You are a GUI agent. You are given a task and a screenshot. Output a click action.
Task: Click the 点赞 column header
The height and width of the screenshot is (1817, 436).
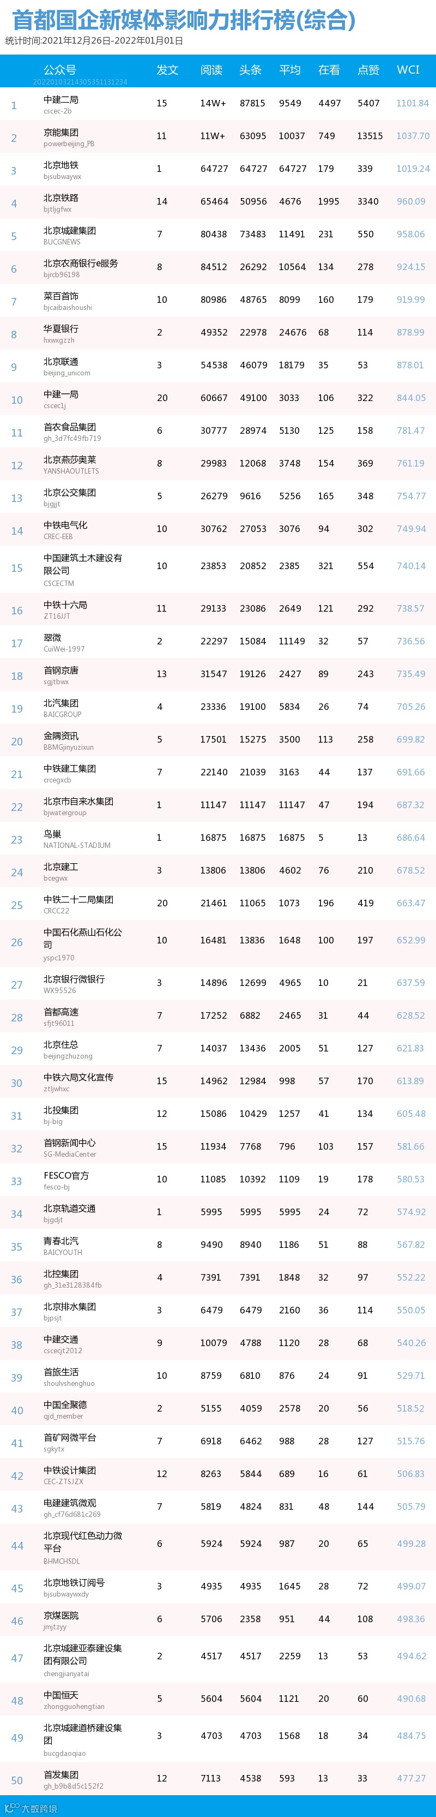(368, 70)
